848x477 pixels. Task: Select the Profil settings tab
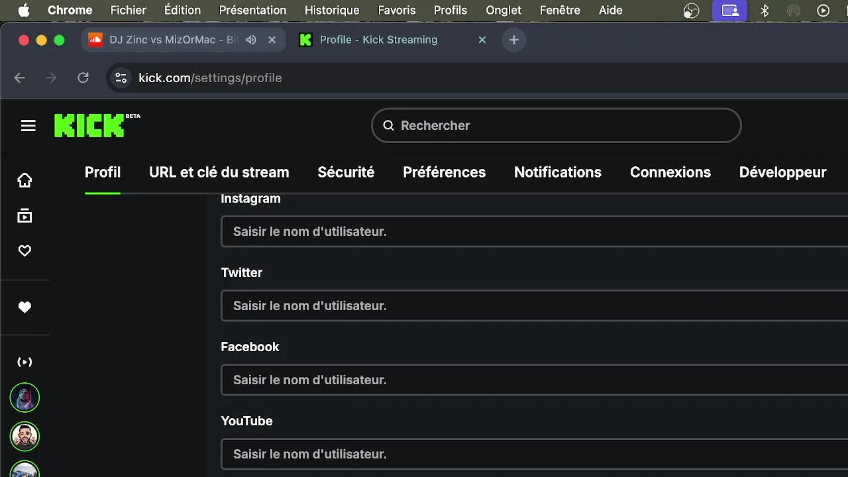(x=103, y=172)
